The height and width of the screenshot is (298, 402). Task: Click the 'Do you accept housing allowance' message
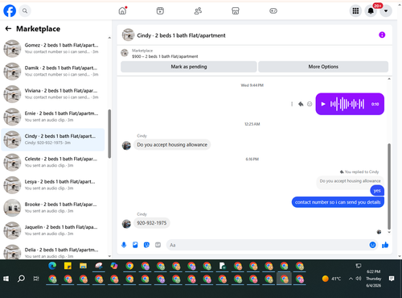coord(172,145)
